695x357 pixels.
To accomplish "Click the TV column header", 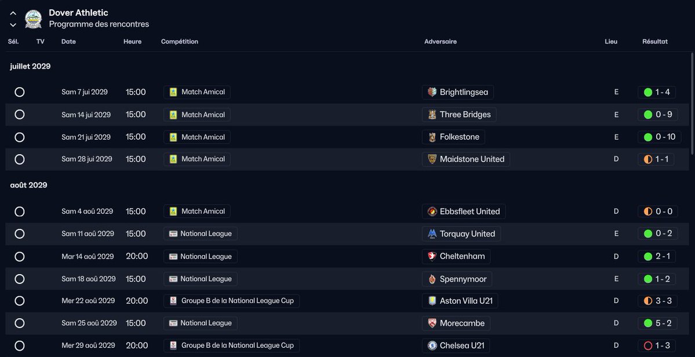I will pyautogui.click(x=41, y=42).
